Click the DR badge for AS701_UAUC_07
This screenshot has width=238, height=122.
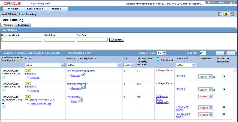(x=28, y=70)
